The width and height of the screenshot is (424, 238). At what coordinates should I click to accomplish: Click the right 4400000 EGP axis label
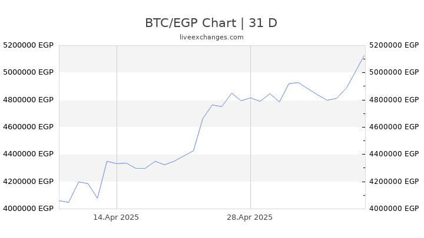(394, 154)
